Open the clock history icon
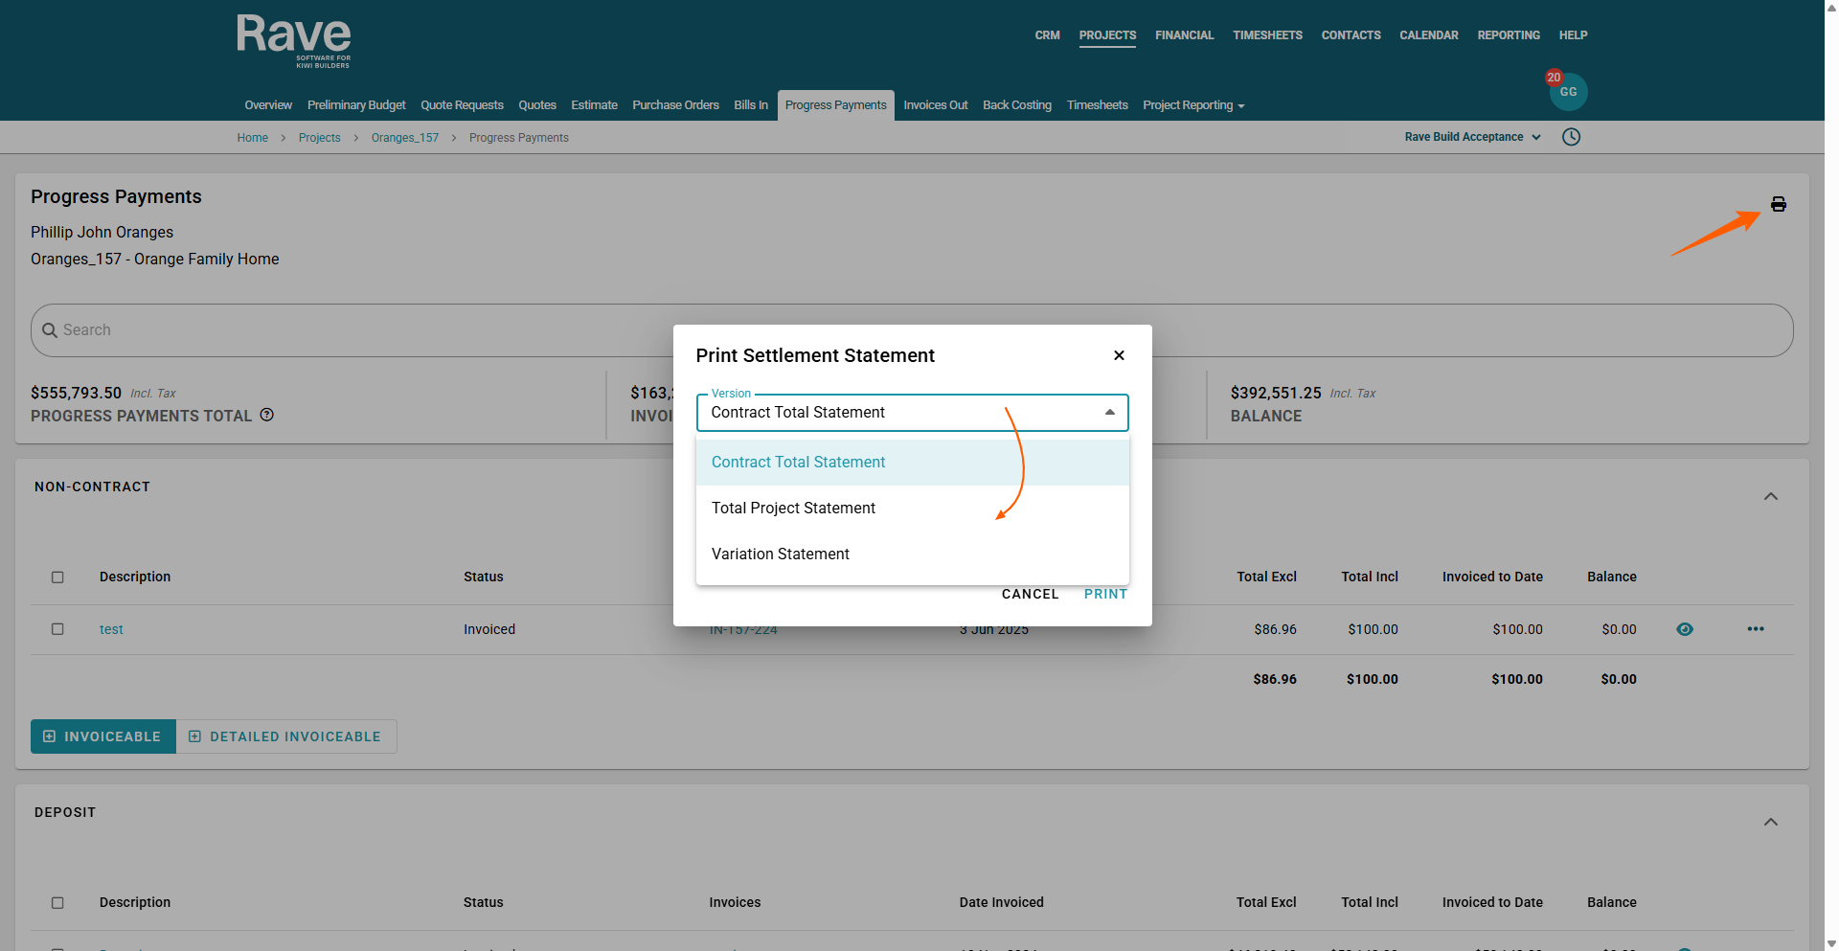This screenshot has height=951, width=1839. [1571, 137]
